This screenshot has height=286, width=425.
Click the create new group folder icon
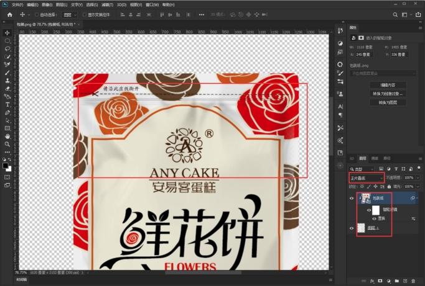pyautogui.click(x=397, y=281)
